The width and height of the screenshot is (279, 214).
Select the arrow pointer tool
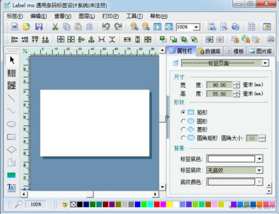12,60
